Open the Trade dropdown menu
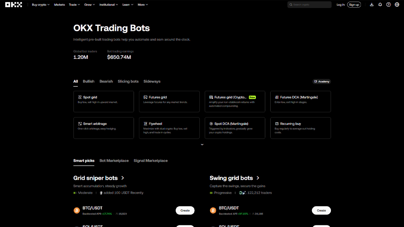The image size is (404, 227). click(74, 5)
